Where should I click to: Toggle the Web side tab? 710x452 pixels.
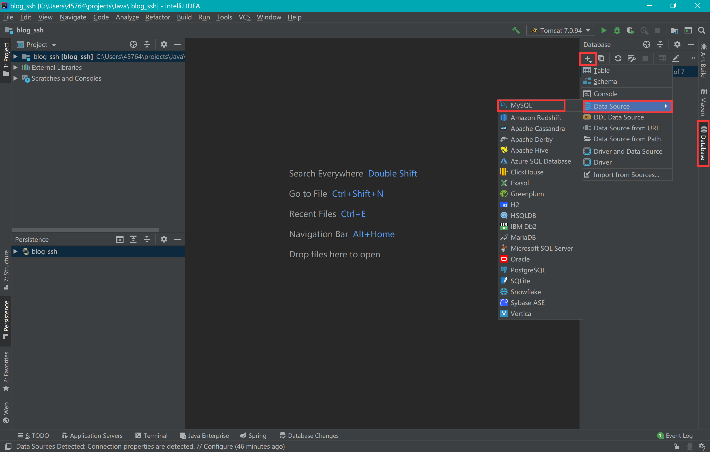(x=6, y=413)
